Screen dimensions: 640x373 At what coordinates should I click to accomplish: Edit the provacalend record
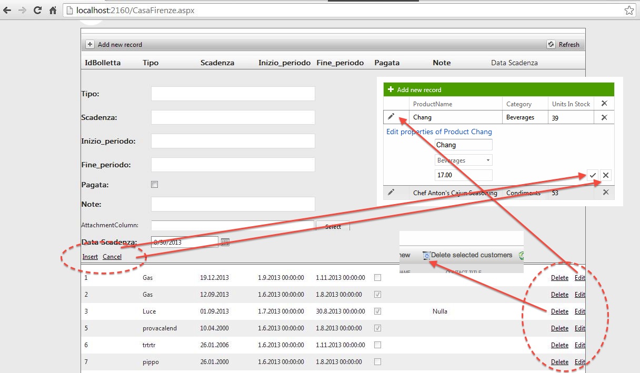coord(579,328)
